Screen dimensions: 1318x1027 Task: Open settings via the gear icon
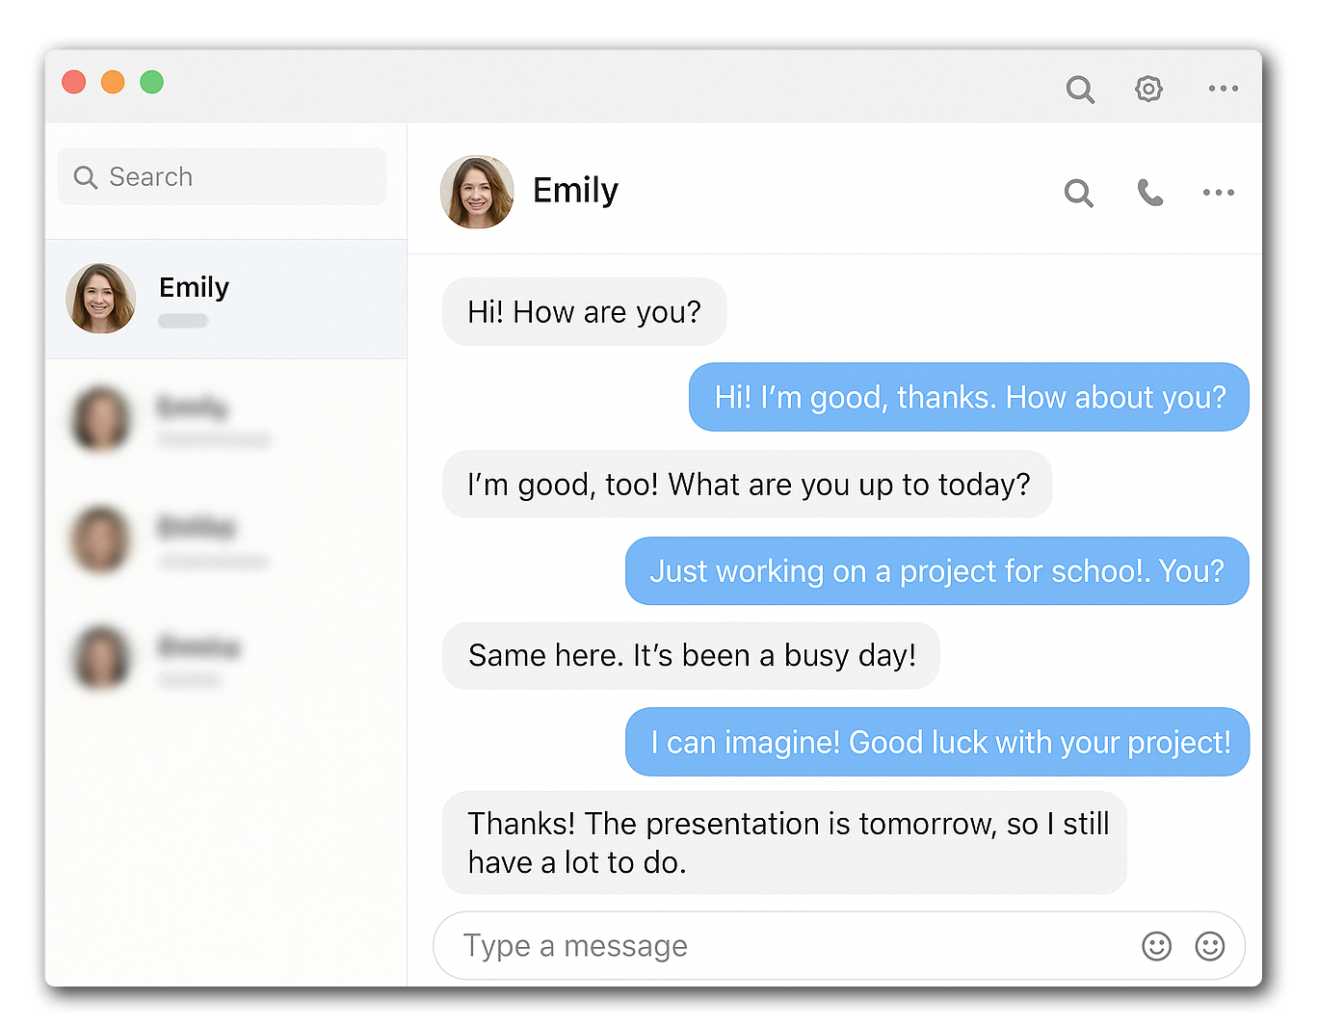coord(1148,89)
